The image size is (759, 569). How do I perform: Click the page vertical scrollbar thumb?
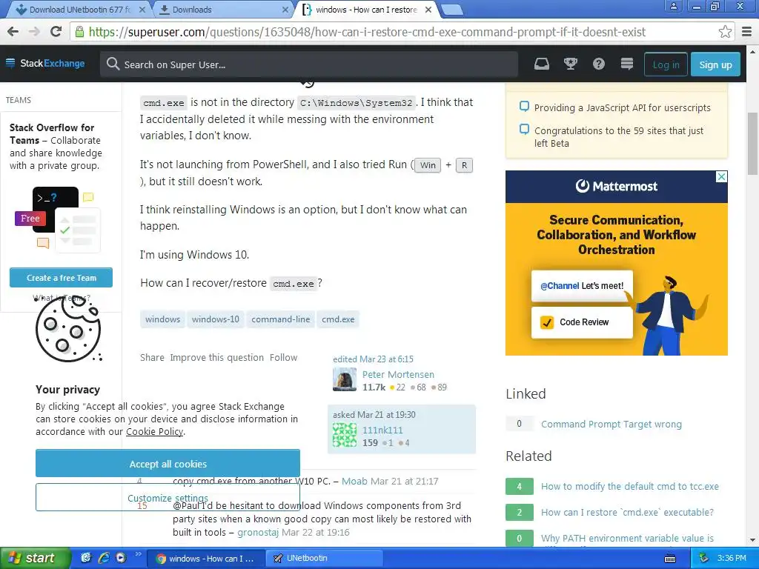[752, 143]
